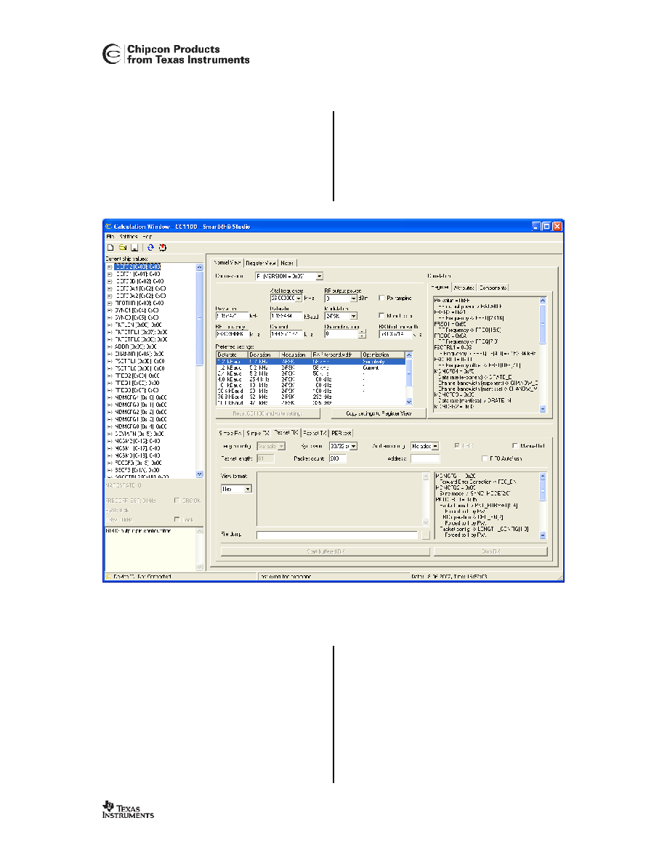The image size is (667, 863).
Task: Select the Simple RX tab
Action: click(230, 433)
